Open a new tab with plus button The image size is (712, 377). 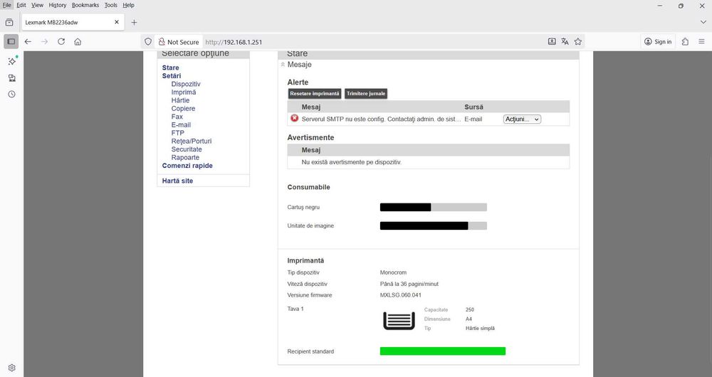coord(134,22)
